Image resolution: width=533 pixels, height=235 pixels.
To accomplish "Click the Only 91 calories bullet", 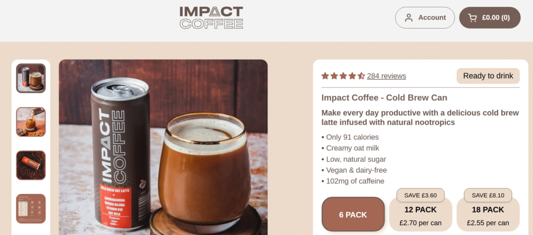I will 350,138.
